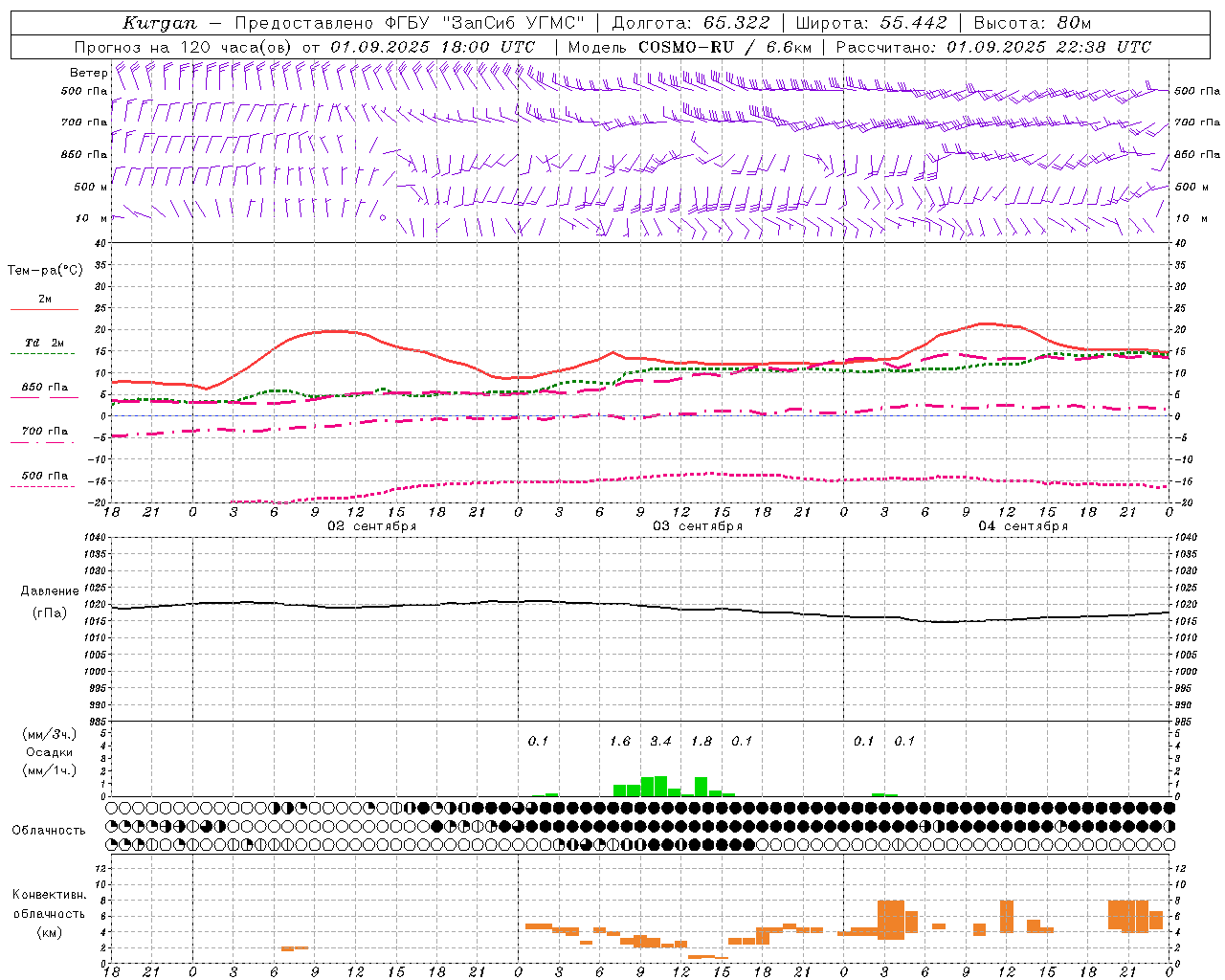Click the 1.6 precipitation value
This screenshot has height=980, width=1225.
point(620,741)
